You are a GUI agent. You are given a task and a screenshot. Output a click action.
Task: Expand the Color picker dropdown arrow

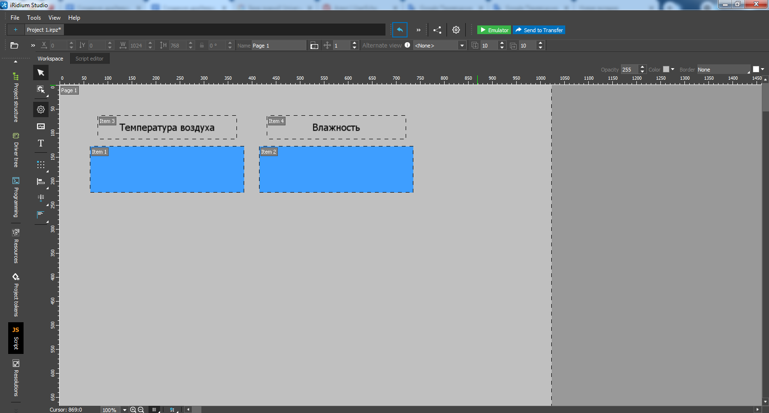(x=672, y=69)
